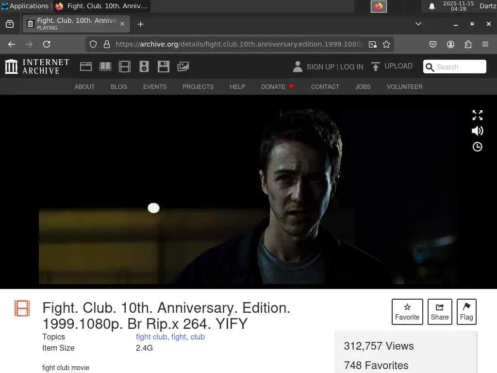Click the Favorite button
Image resolution: width=497 pixels, height=373 pixels.
tap(407, 312)
